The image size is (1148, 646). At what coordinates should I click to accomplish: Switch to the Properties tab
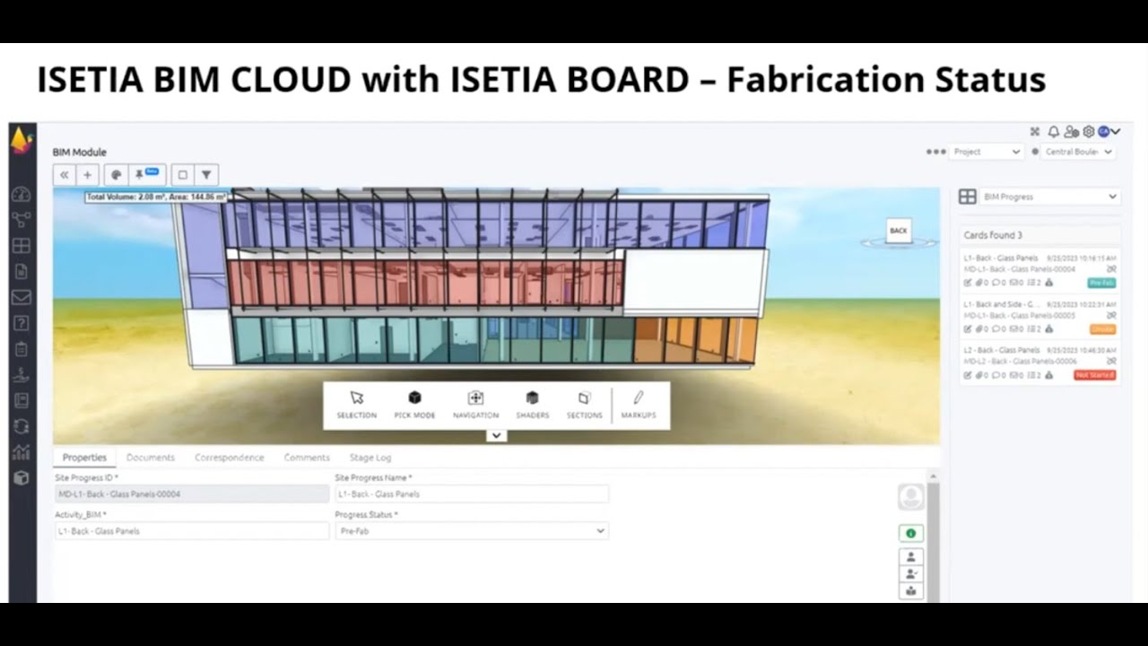click(84, 458)
